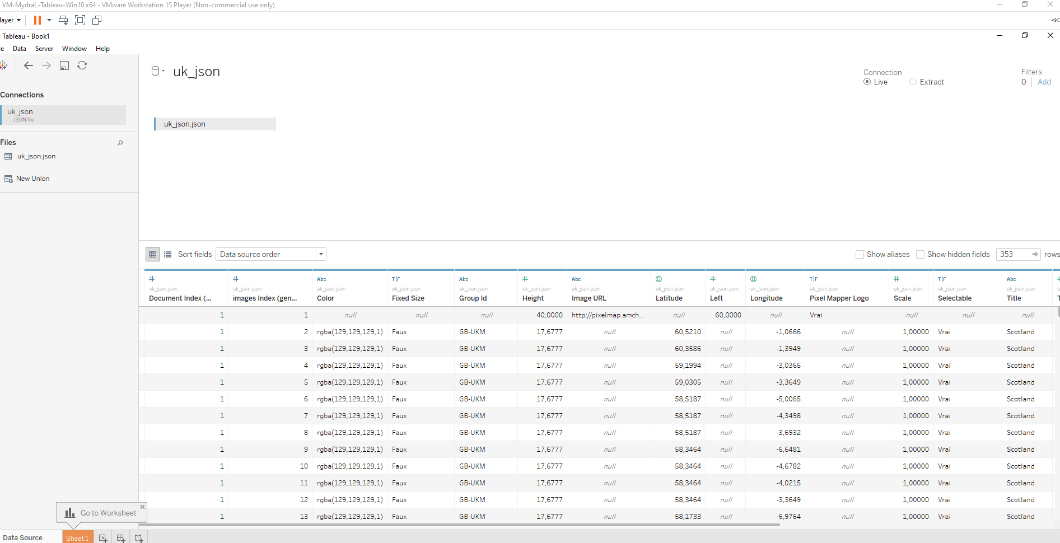Click Abc type icon on Color column

click(321, 279)
